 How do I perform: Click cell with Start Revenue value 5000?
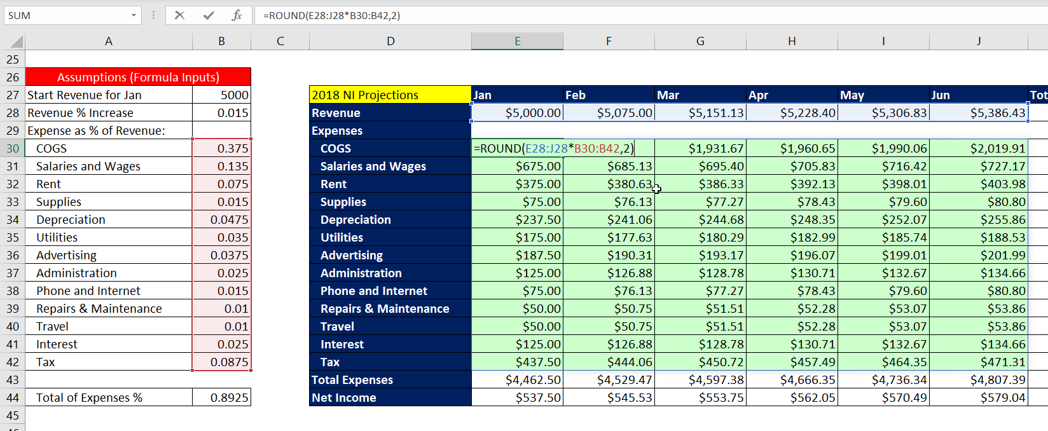point(221,95)
